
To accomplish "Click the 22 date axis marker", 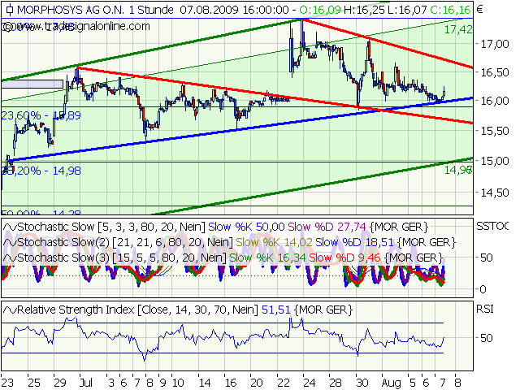I will click(x=284, y=383).
